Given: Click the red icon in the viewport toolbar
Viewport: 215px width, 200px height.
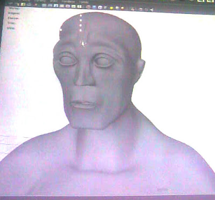Looking at the screenshot, I should click(88, 7).
